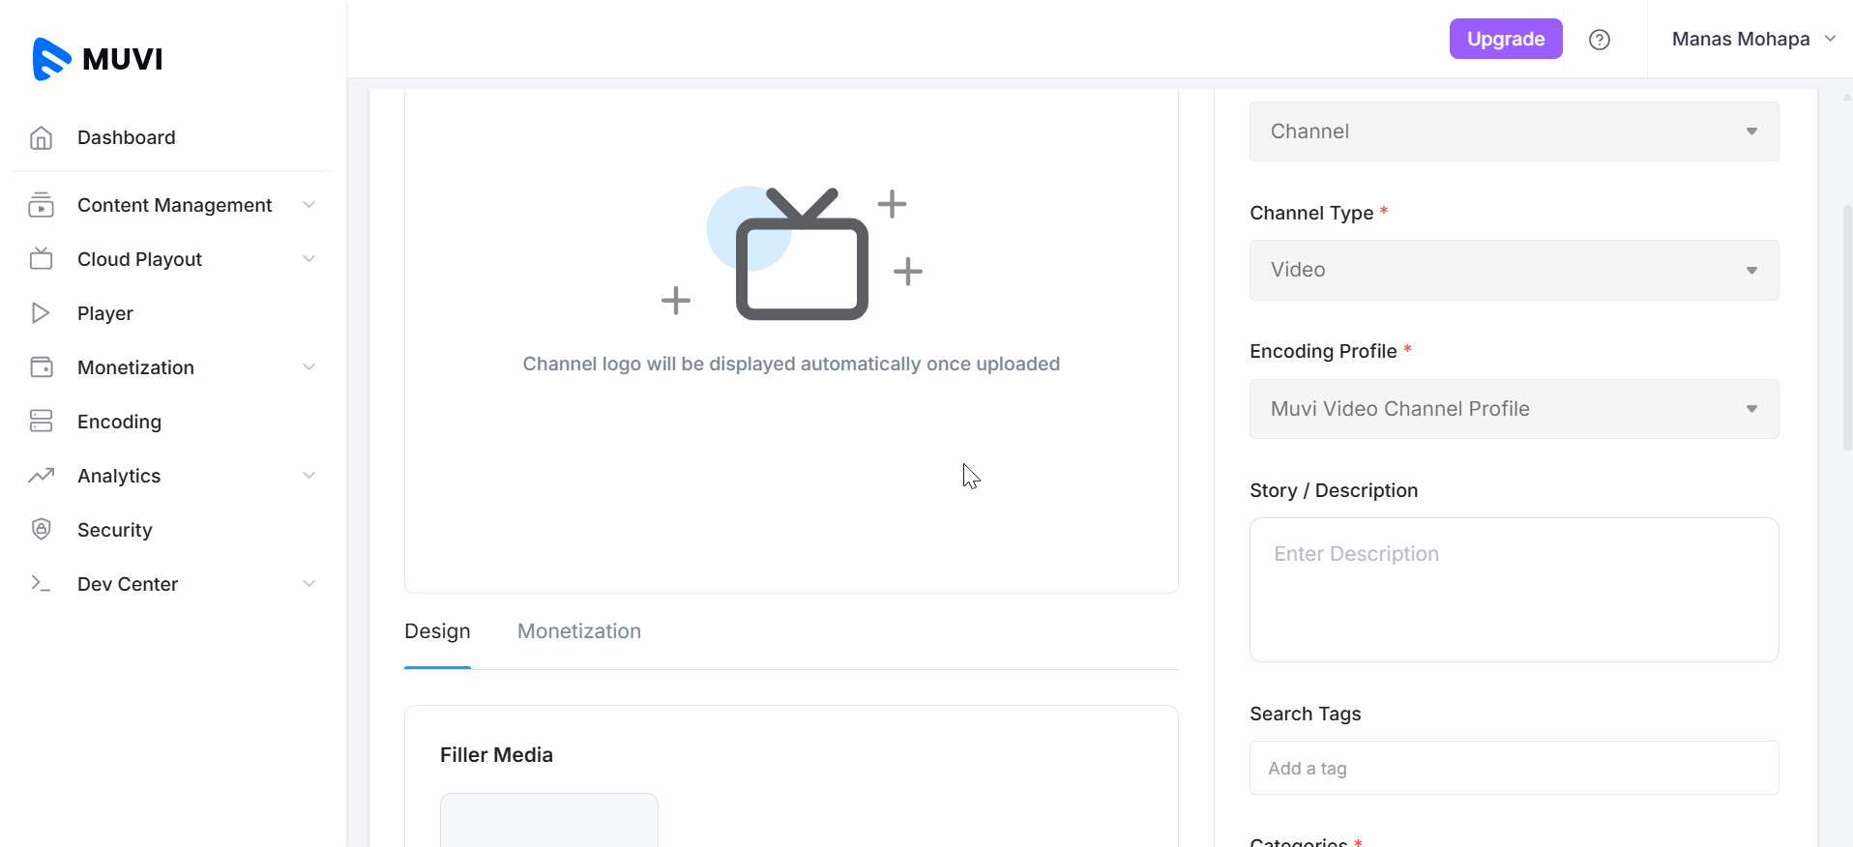The height and width of the screenshot is (847, 1853).
Task: Click the Analytics trend-line icon
Action: pyautogui.click(x=41, y=476)
